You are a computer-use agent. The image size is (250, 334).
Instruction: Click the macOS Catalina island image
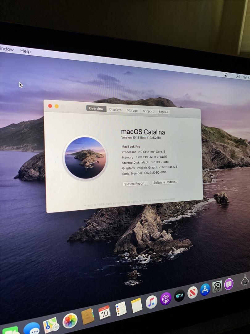click(x=85, y=158)
